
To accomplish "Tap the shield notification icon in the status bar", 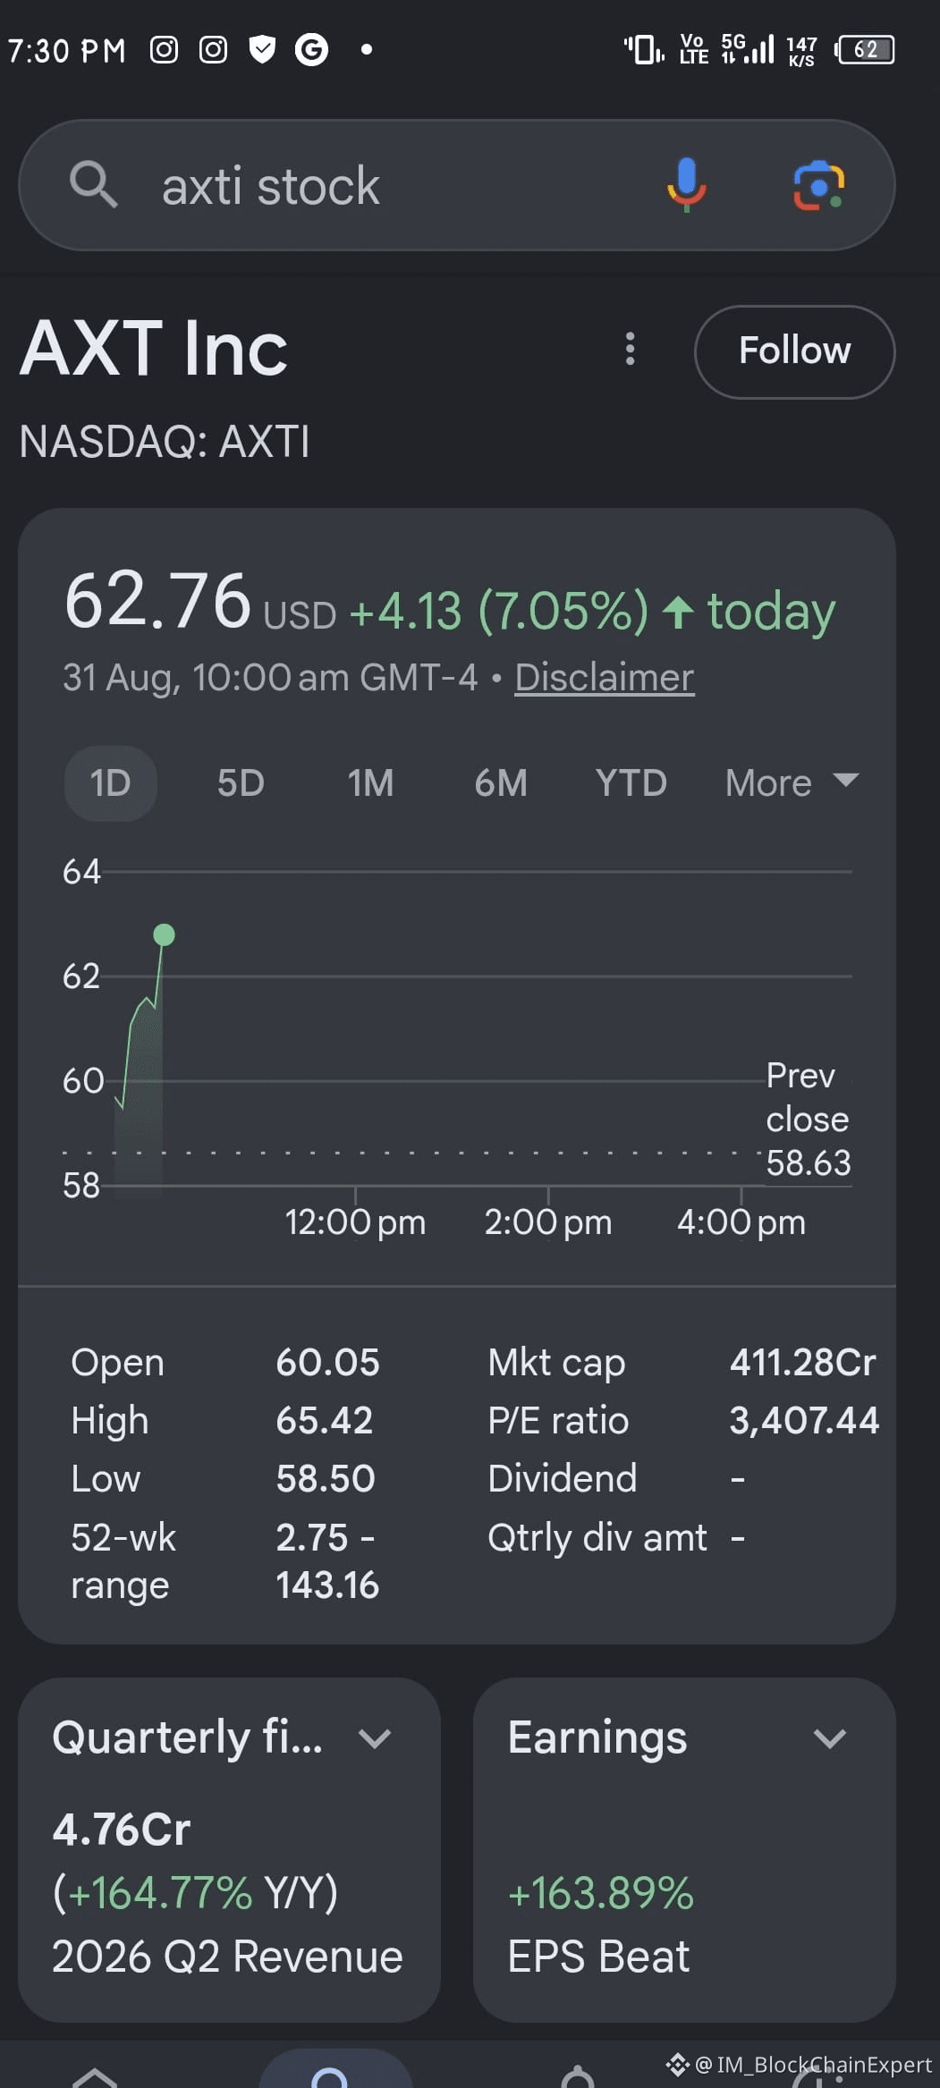I will tap(262, 49).
